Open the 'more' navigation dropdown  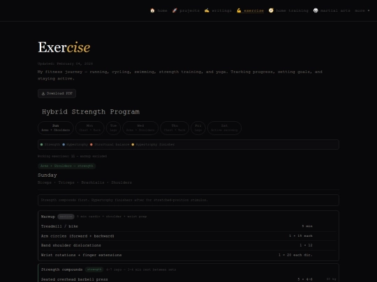[x=362, y=10]
